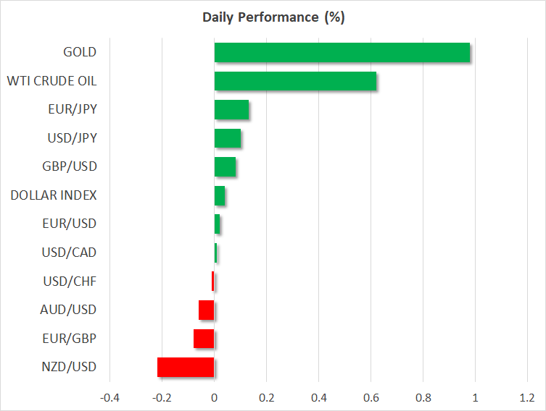This screenshot has height=411, width=546.
Task: Click the EUR/JPY green bar
Action: click(231, 110)
